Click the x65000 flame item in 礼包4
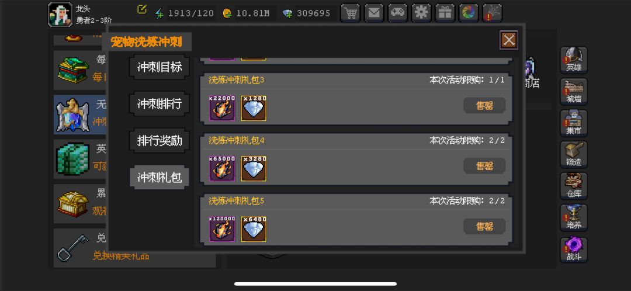Viewport: 631px width, 291px height. click(222, 168)
